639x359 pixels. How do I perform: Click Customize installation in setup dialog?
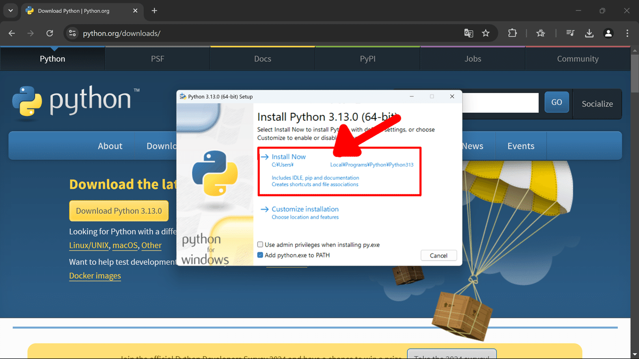pyautogui.click(x=305, y=209)
